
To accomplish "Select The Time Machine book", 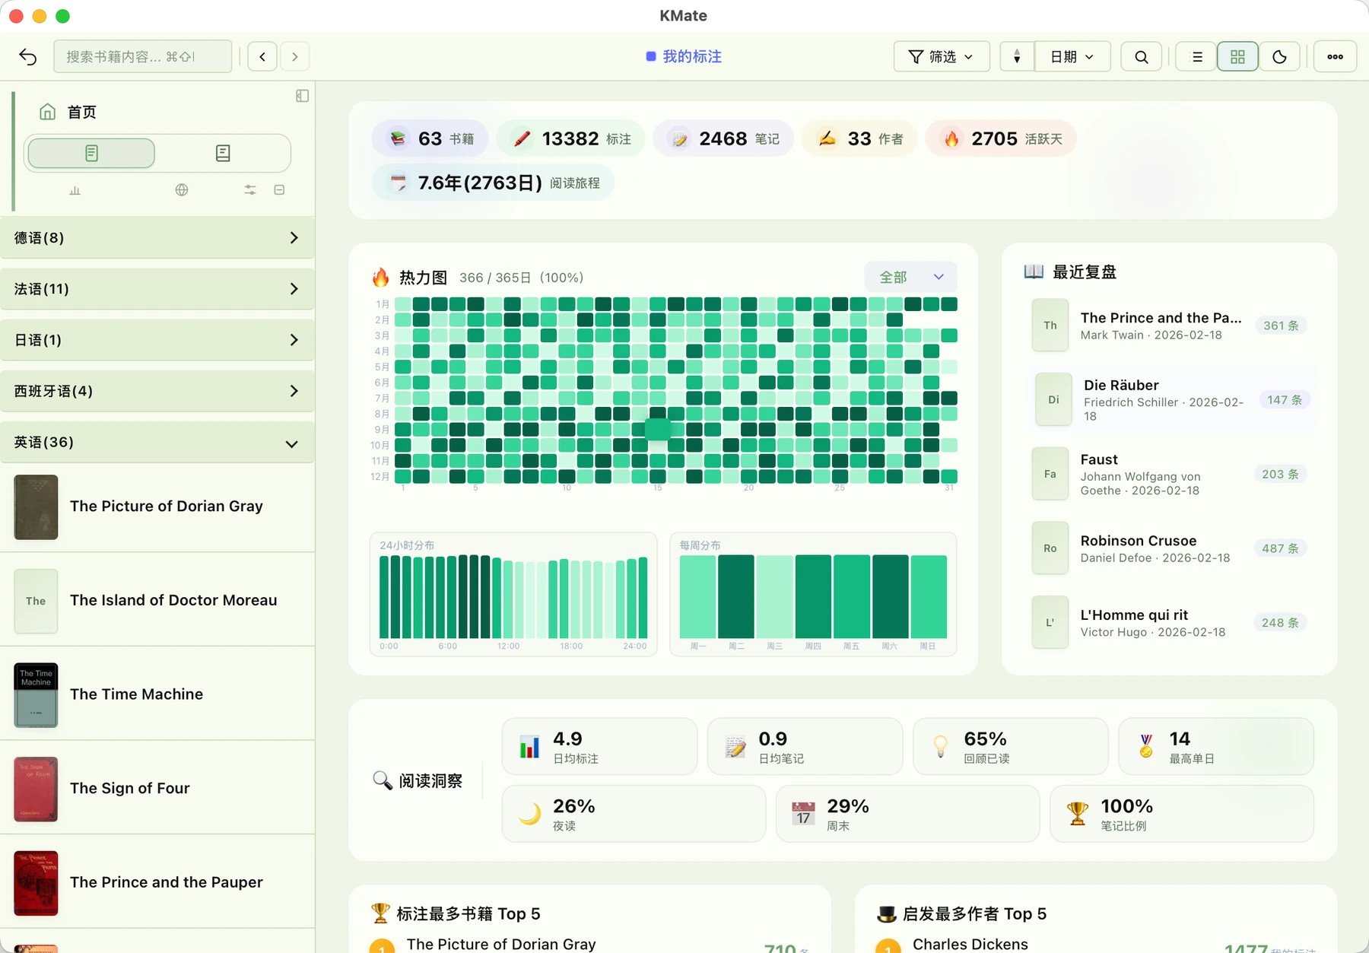I will pos(157,694).
